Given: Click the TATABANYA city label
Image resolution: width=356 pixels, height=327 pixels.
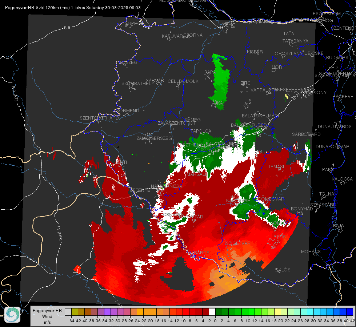Looking at the screenshot, I should click(x=295, y=41).
